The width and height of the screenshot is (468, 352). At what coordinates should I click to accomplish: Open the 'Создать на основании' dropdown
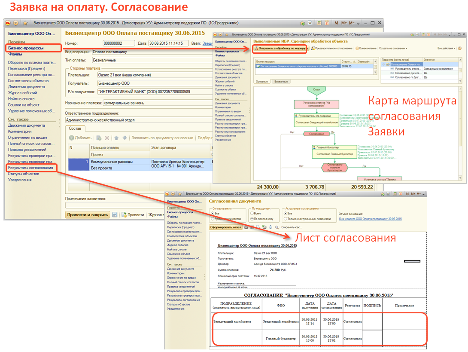point(393,48)
